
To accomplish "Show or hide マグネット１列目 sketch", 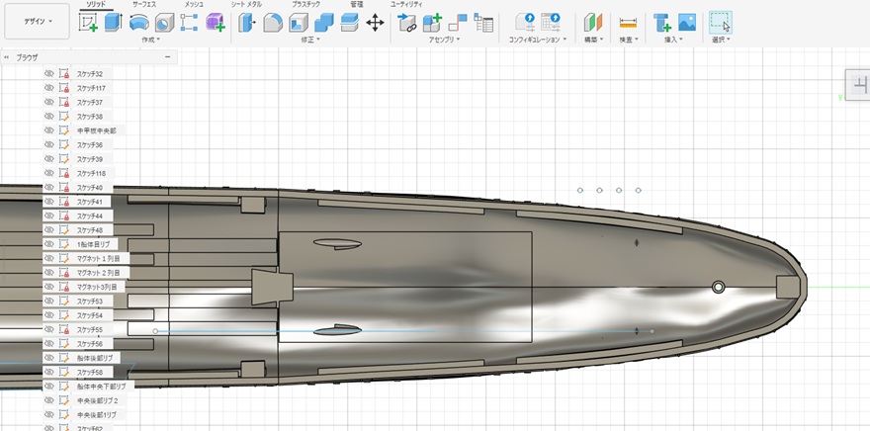I will pyautogui.click(x=47, y=258).
